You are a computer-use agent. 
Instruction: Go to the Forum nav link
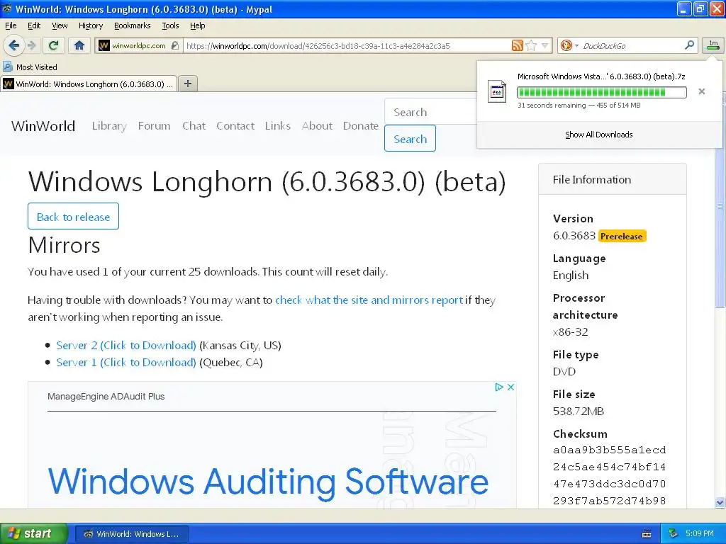154,126
